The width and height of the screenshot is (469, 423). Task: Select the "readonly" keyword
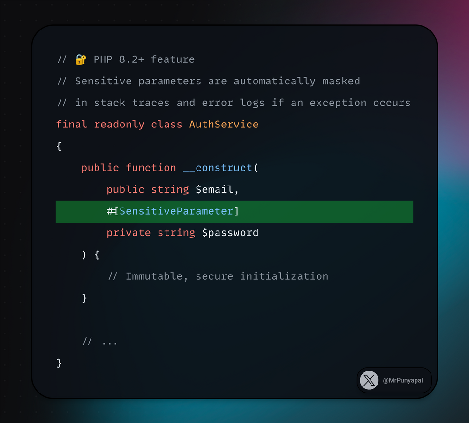coord(119,125)
